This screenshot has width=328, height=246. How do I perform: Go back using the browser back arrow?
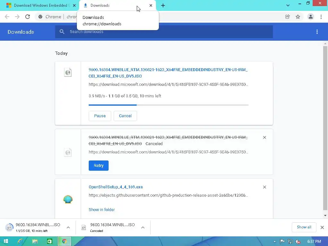pyautogui.click(x=7, y=17)
